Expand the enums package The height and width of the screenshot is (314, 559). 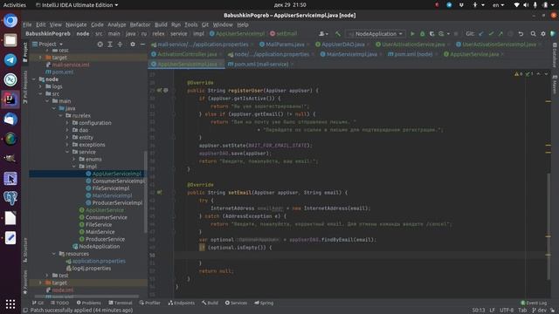[x=74, y=159]
